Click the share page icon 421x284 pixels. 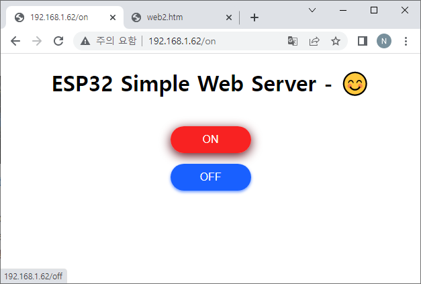tap(314, 41)
